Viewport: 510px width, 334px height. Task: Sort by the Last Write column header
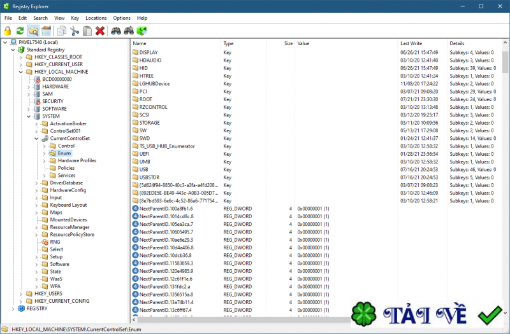422,43
